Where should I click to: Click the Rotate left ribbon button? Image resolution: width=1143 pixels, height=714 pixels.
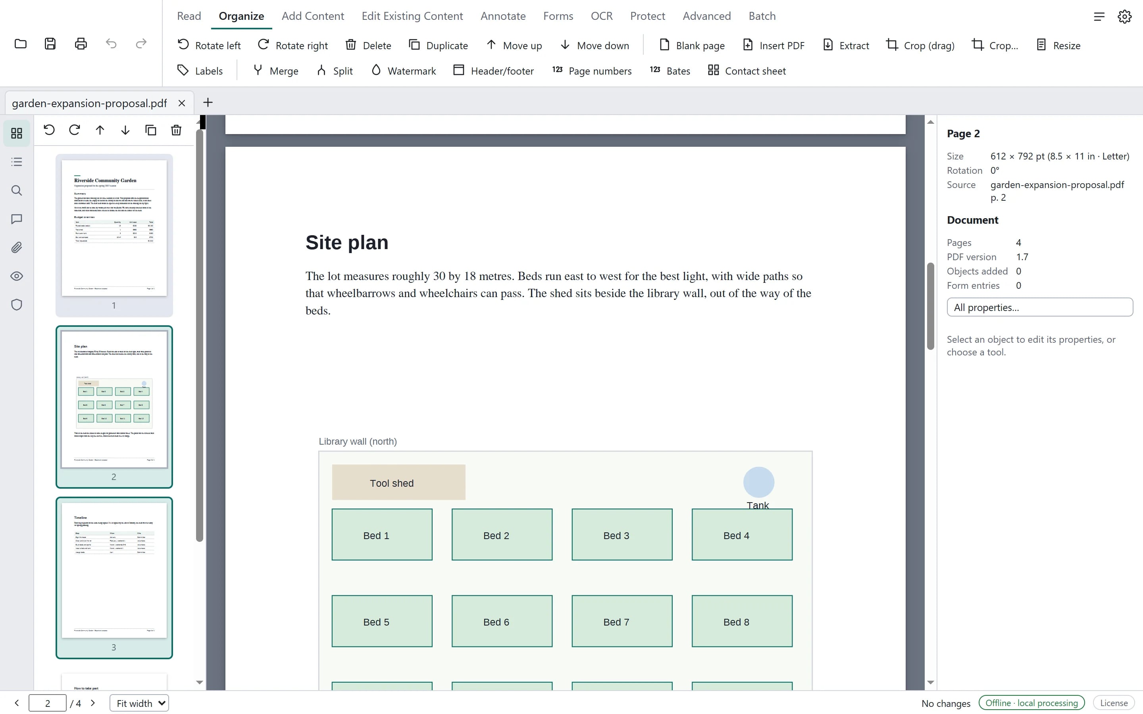209,45
